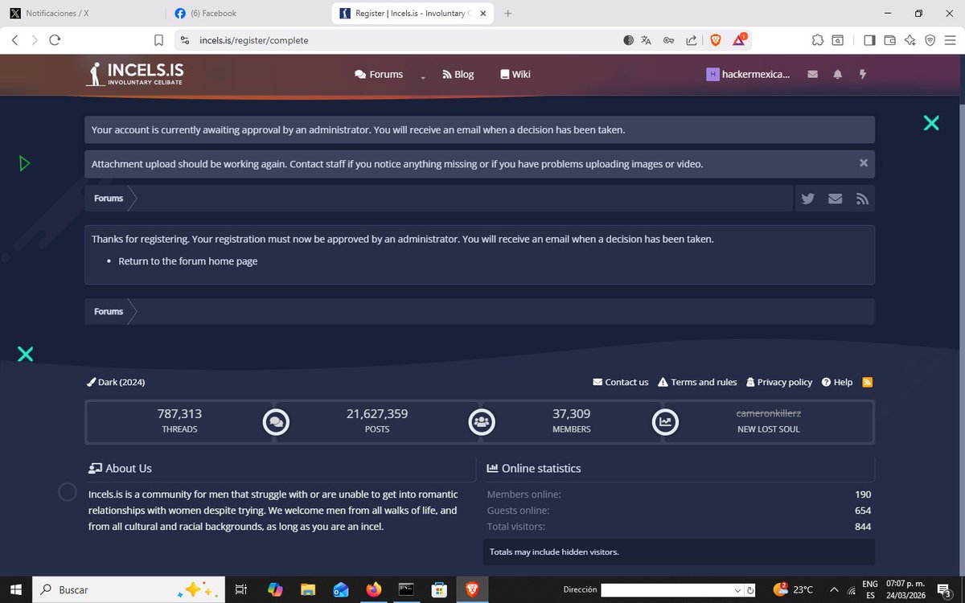
Task: View site information icon in address bar
Action: [184, 40]
